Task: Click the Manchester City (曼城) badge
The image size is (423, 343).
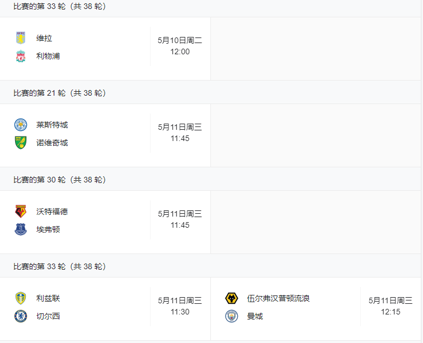Action: click(232, 316)
